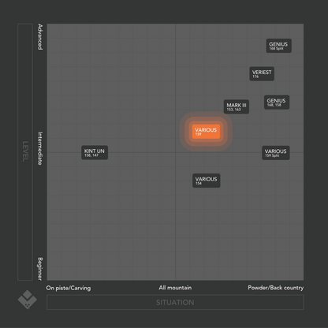
Task: Select the Advanced level label
Action: [40, 37]
